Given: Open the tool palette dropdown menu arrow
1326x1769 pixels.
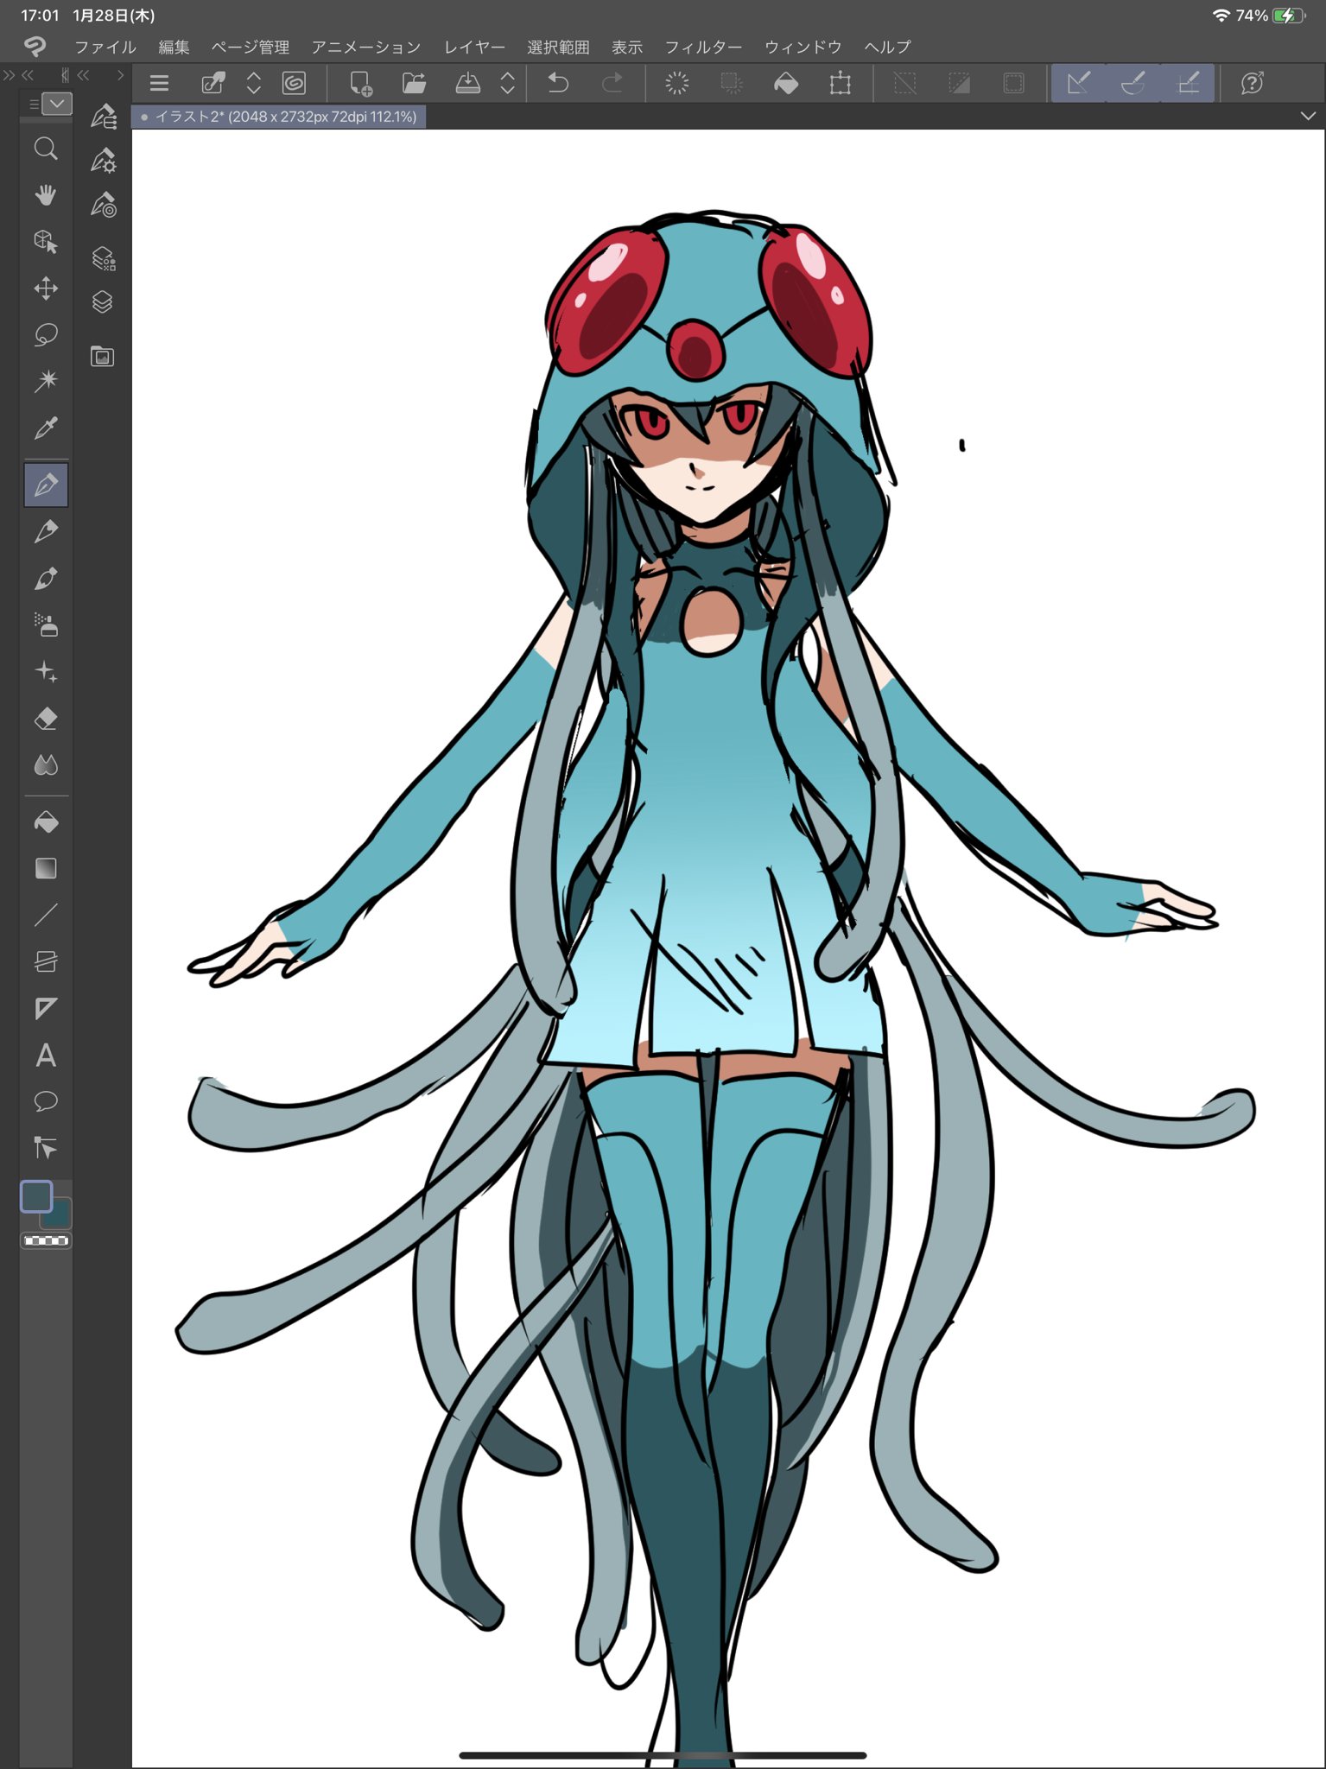Looking at the screenshot, I should click(x=56, y=105).
